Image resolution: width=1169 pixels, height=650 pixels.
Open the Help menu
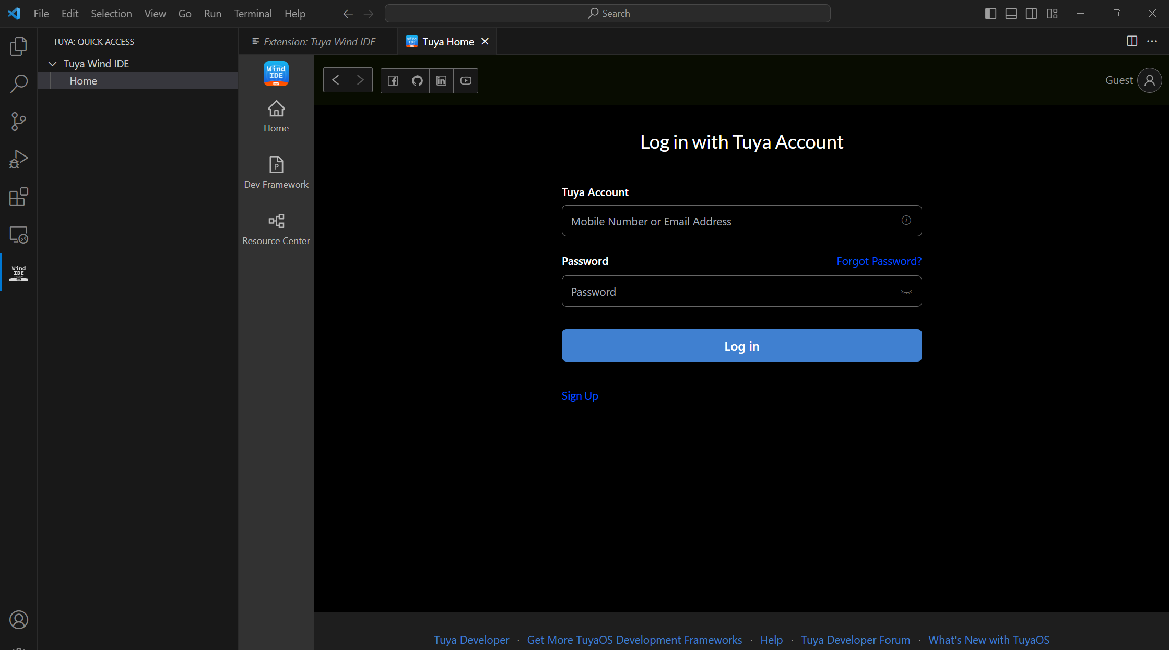(x=295, y=14)
